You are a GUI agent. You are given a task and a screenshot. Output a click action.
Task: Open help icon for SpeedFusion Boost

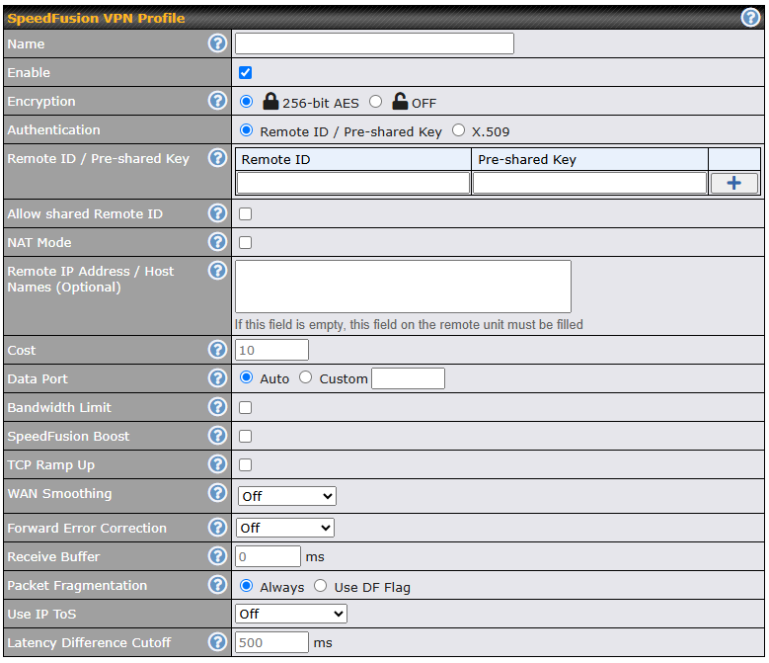pos(217,436)
